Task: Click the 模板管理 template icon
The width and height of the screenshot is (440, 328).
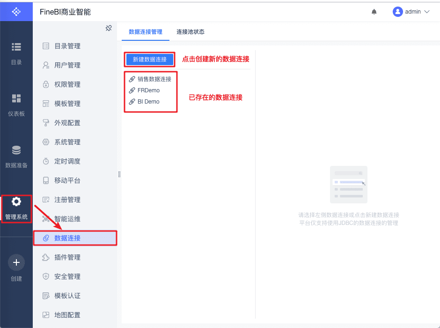Action: pyautogui.click(x=46, y=104)
